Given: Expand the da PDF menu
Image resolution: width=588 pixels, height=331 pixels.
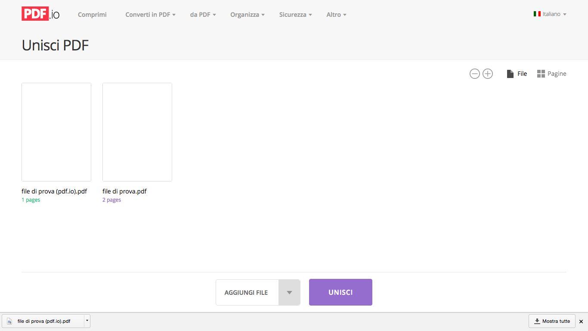Looking at the screenshot, I should click(x=203, y=15).
